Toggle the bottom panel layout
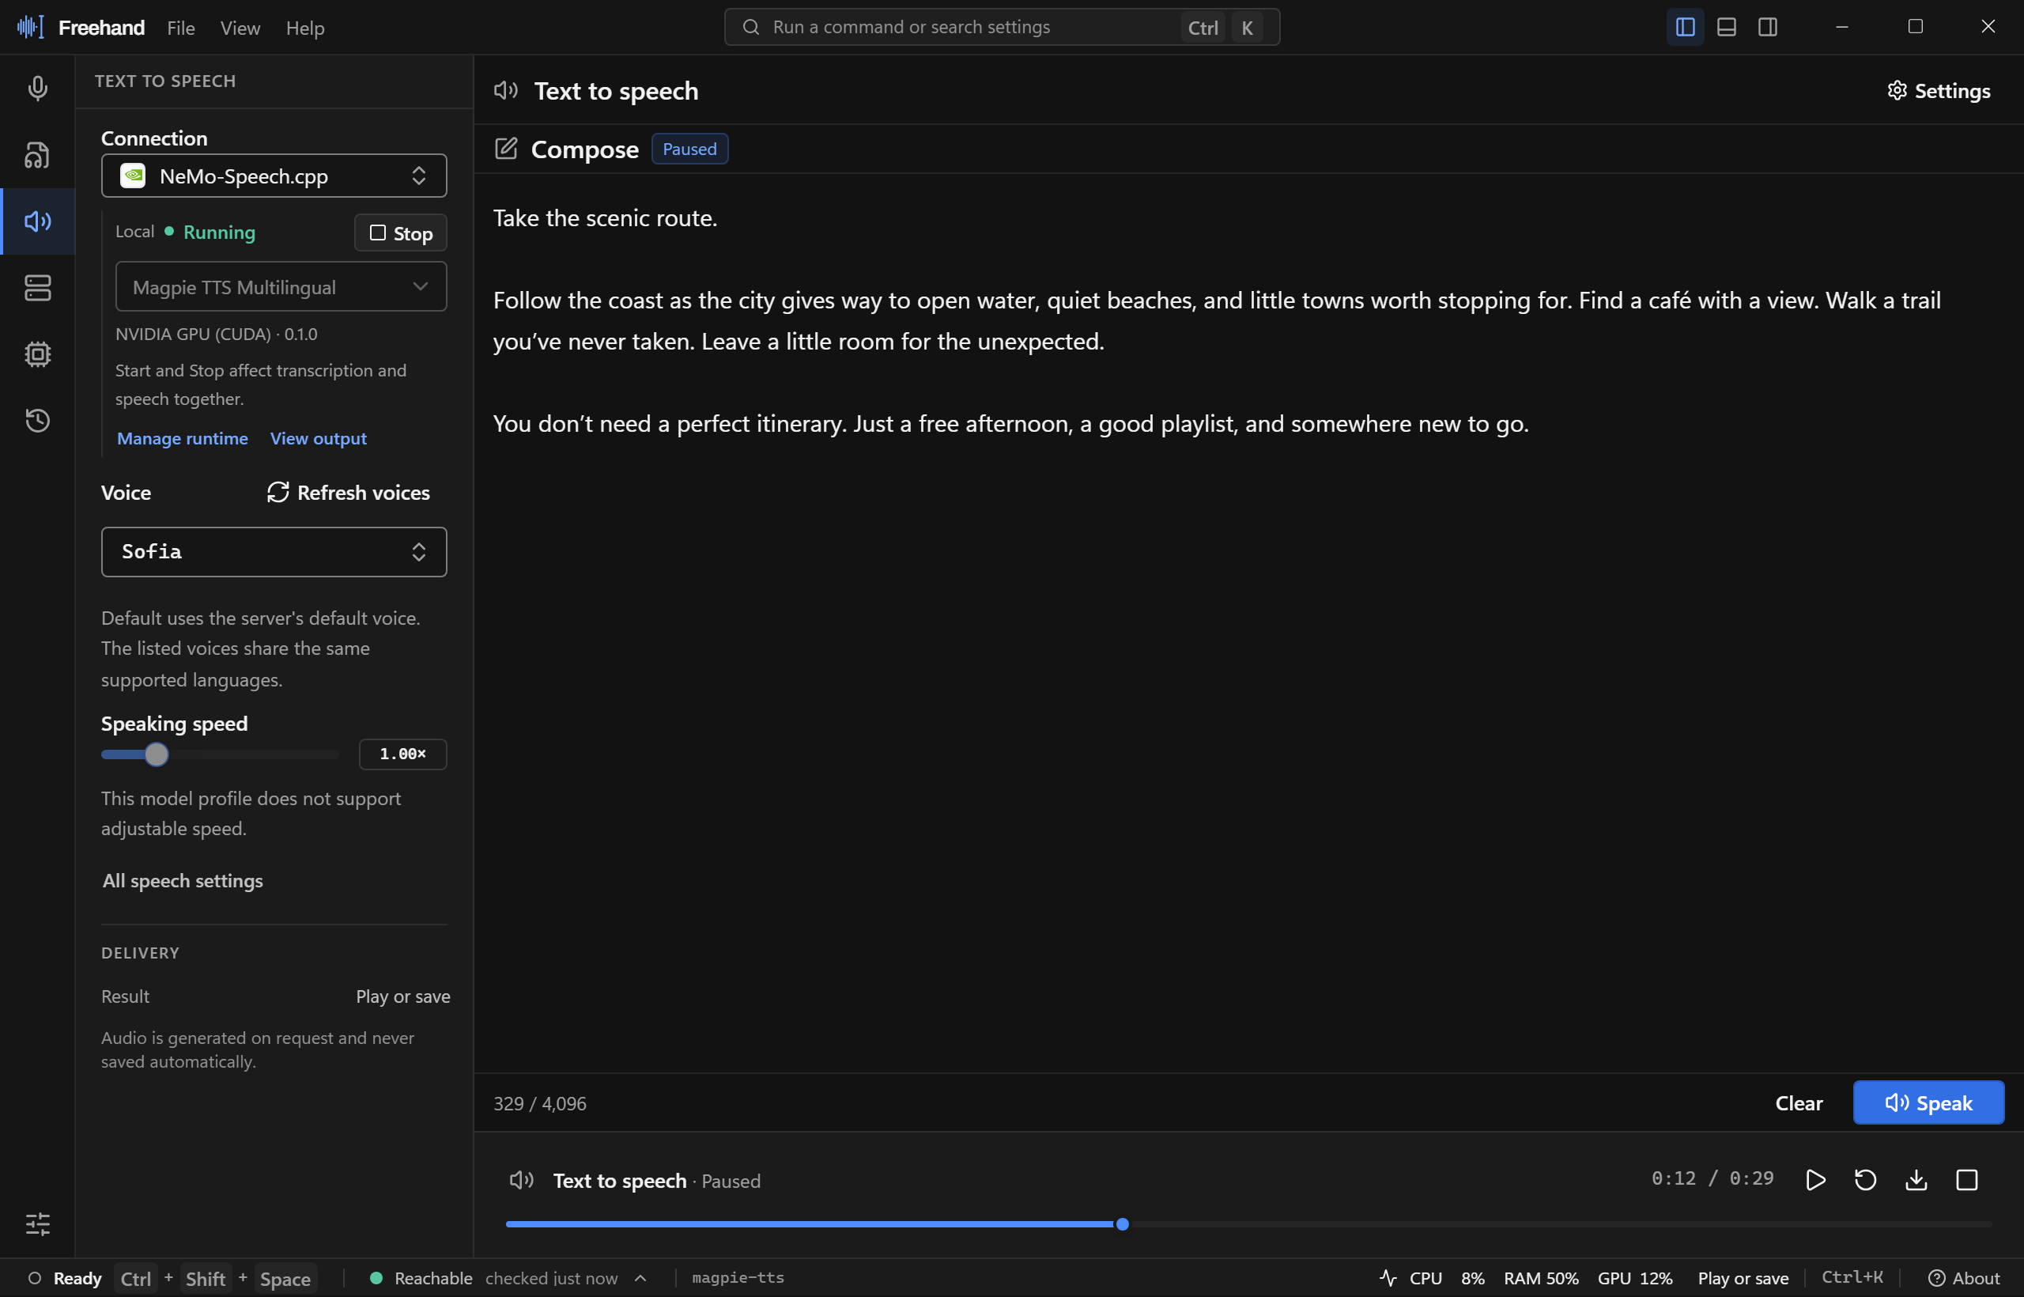Image resolution: width=2024 pixels, height=1297 pixels. (1726, 27)
